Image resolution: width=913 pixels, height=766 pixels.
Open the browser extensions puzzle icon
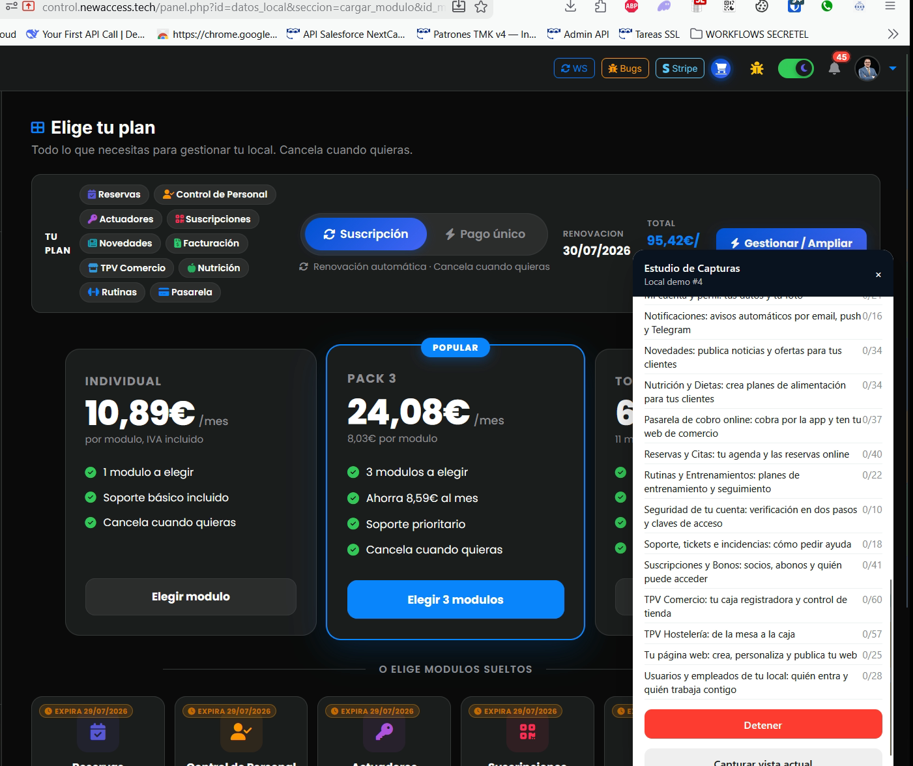click(x=600, y=7)
